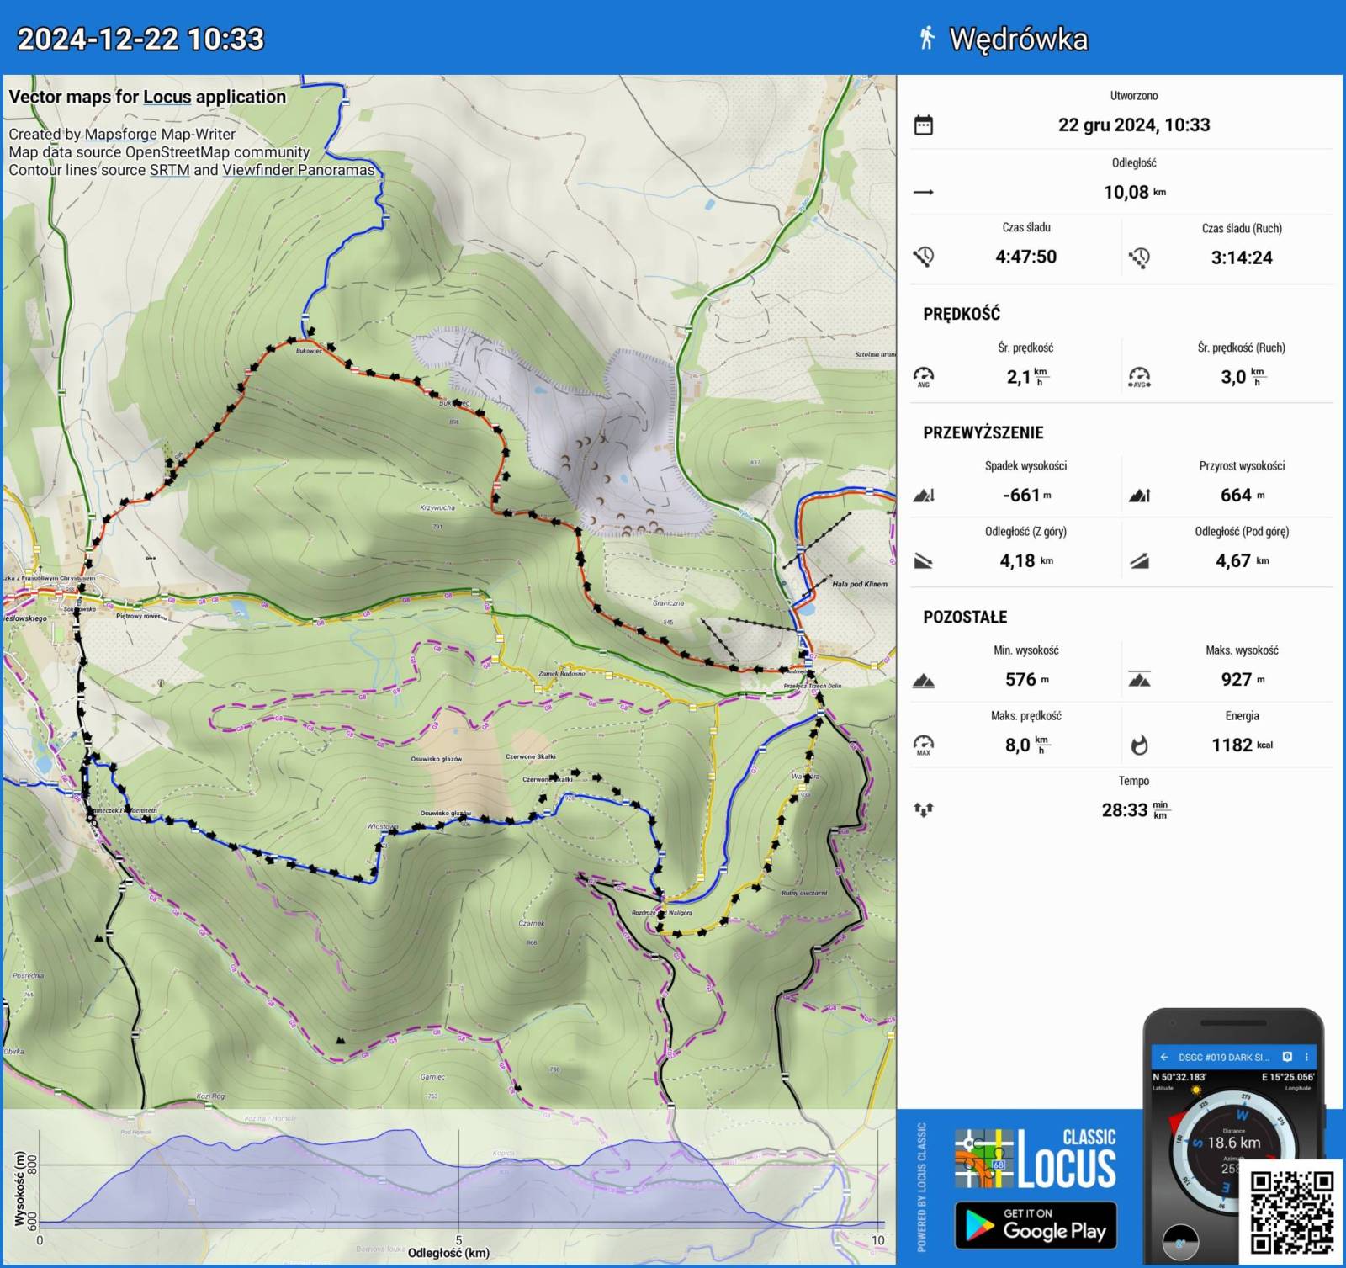Click the downhill distance slope icon beside 4,18 km
The image size is (1346, 1268).
click(x=923, y=561)
